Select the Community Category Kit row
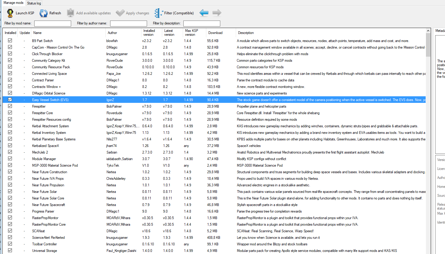This screenshot has height=254, width=445. 214,61
